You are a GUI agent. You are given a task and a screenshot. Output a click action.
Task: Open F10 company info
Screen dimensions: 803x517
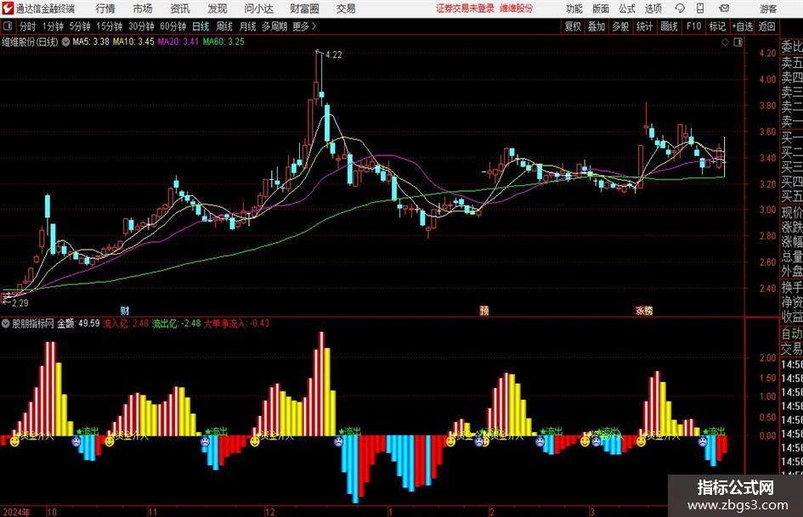[x=694, y=26]
